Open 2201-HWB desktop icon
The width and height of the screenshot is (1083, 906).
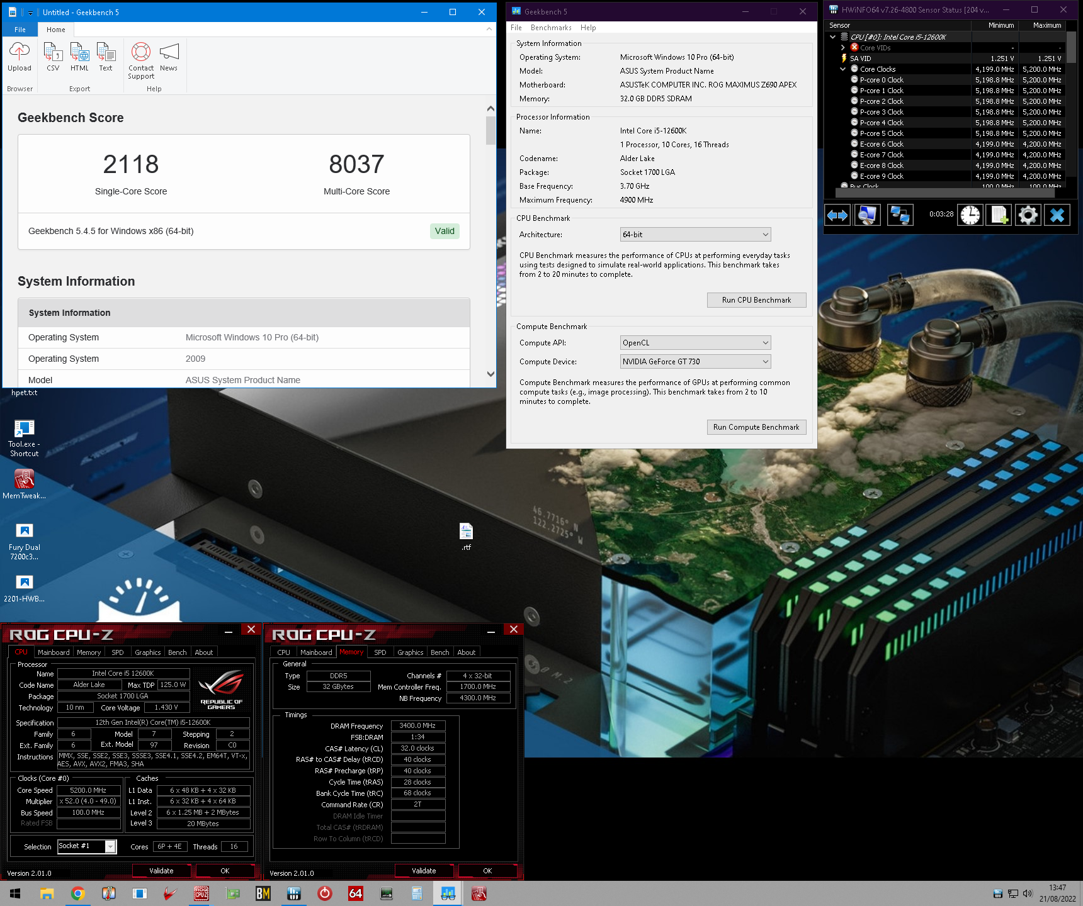[25, 589]
